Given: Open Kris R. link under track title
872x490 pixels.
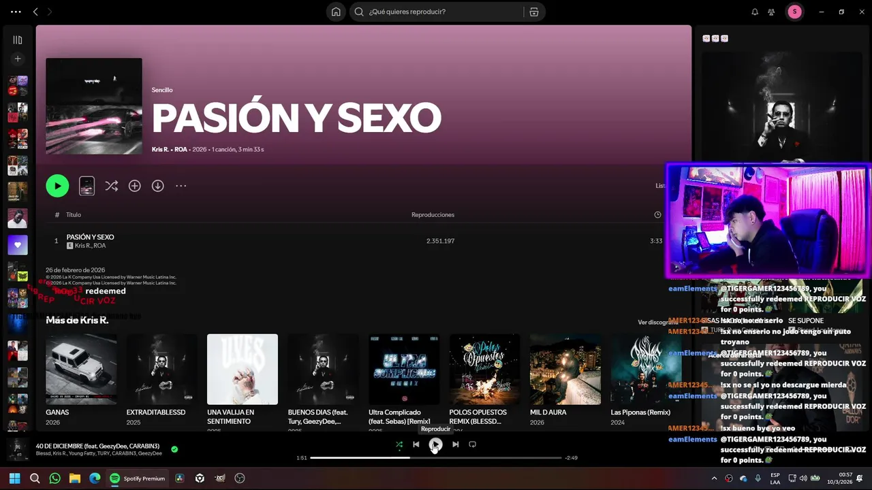Looking at the screenshot, I should point(82,246).
